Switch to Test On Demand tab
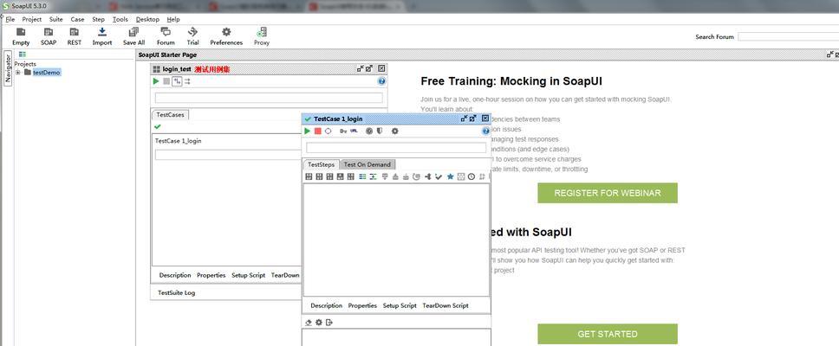The height and width of the screenshot is (346, 839). 367,164
